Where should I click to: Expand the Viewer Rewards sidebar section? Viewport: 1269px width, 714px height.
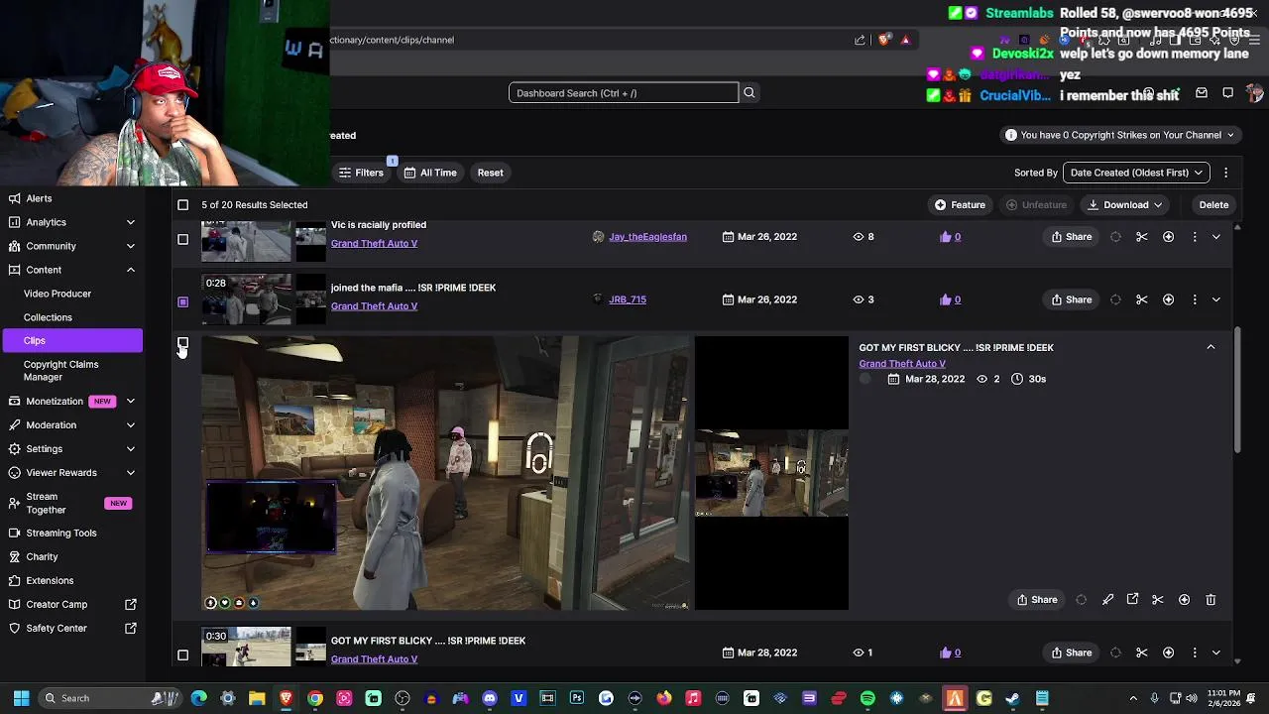point(131,473)
